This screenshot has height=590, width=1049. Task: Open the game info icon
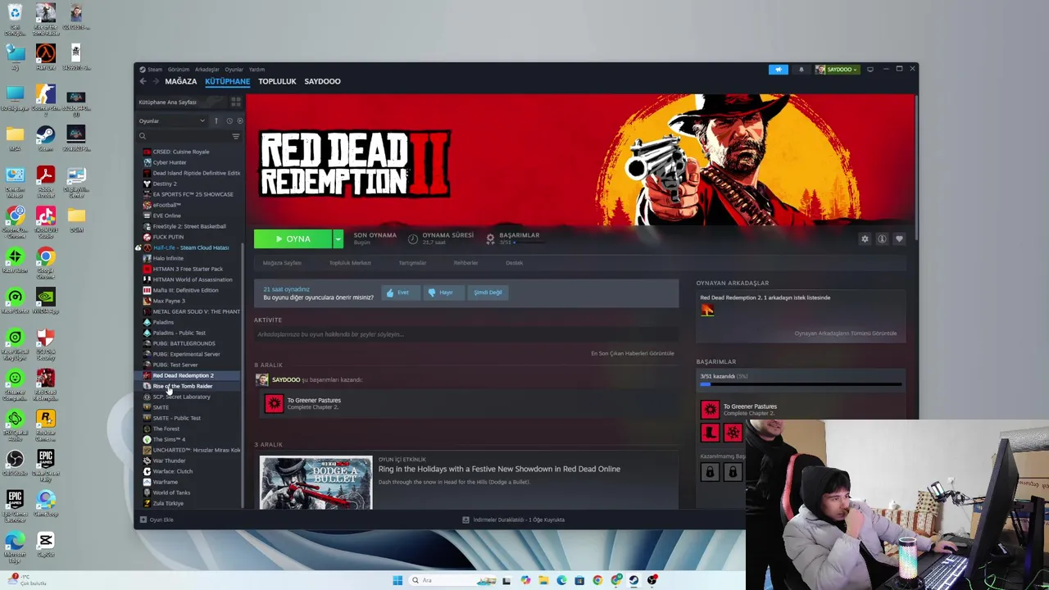(882, 238)
